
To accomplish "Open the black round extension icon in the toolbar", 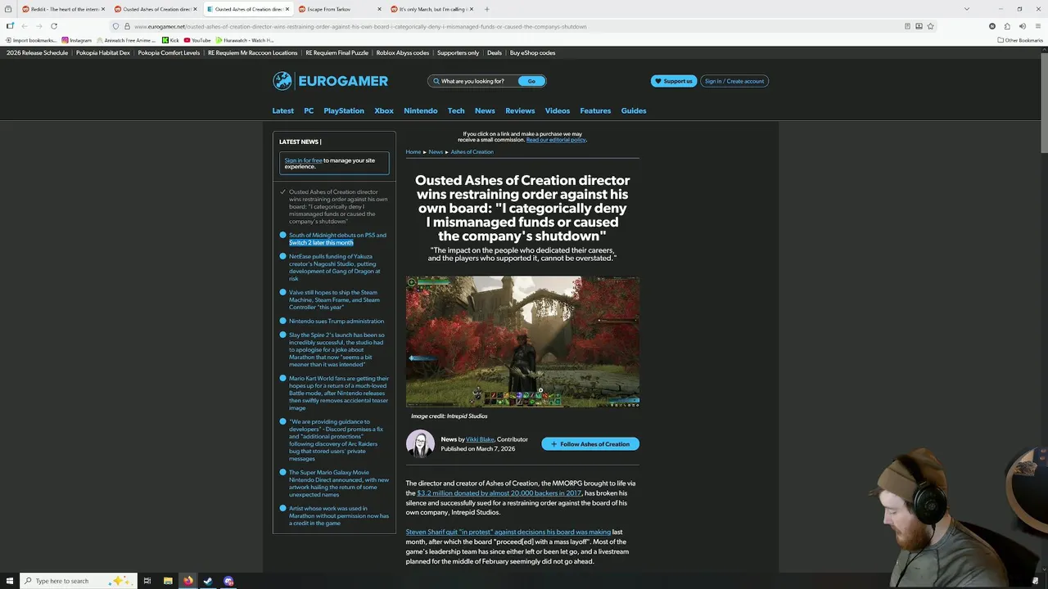I will [x=992, y=26].
